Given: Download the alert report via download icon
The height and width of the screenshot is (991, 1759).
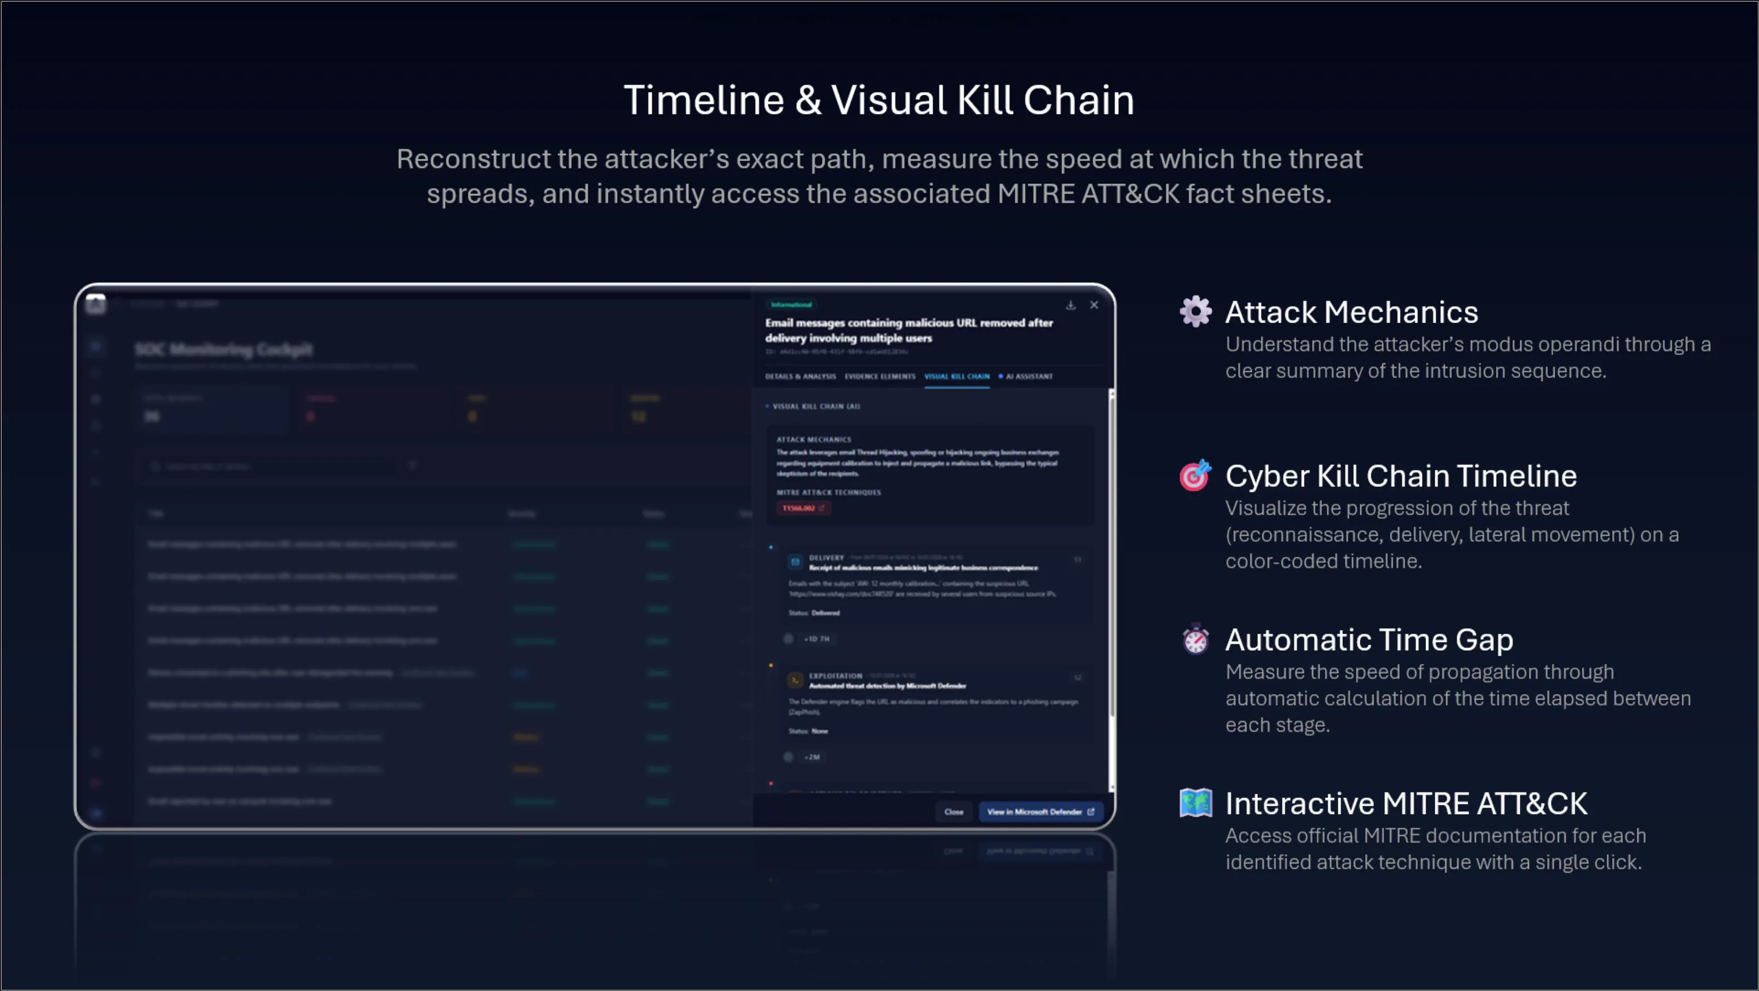Looking at the screenshot, I should [1071, 305].
